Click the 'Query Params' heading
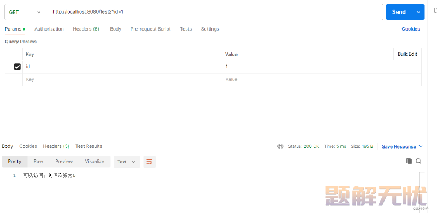Screen dimensions: 437x213 21,42
